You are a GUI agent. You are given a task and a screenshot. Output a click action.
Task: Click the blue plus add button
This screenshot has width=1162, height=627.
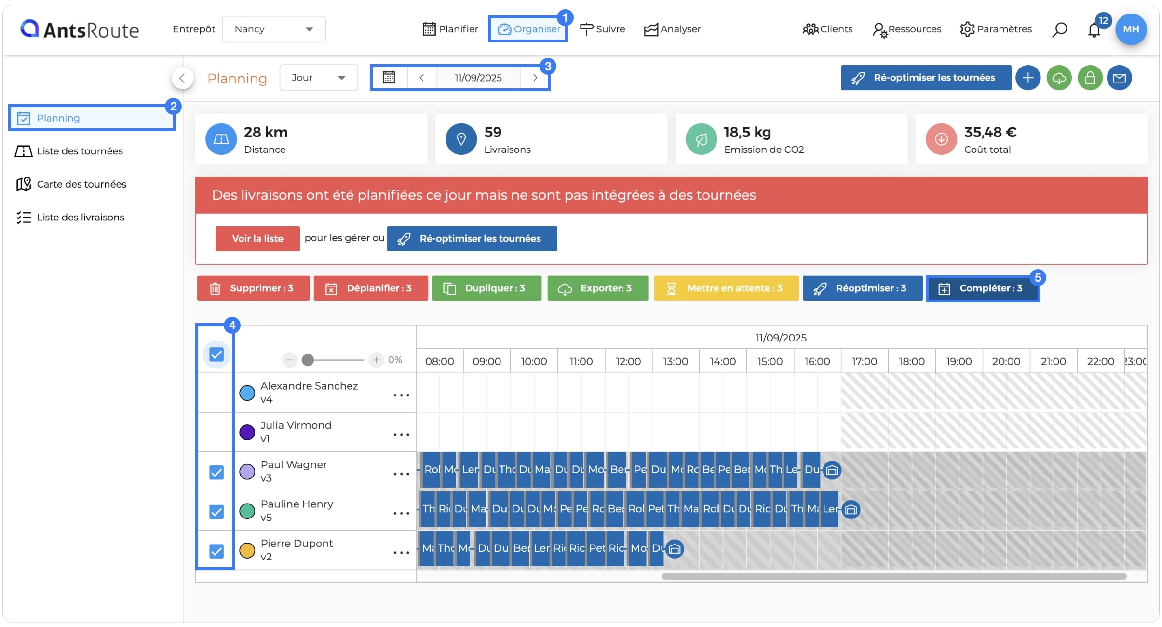click(1027, 78)
